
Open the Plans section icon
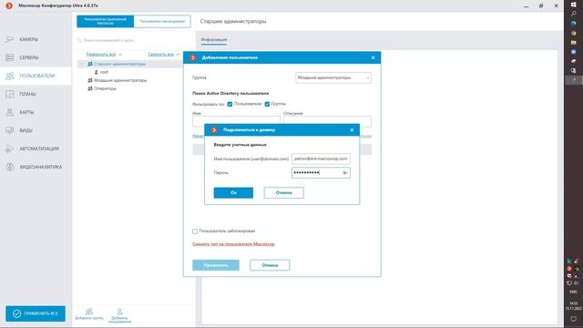pyautogui.click(x=10, y=94)
